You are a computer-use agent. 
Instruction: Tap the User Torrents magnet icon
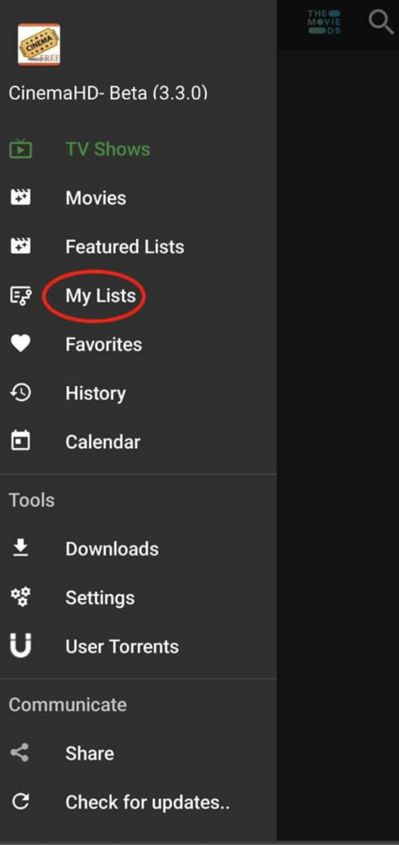21,645
